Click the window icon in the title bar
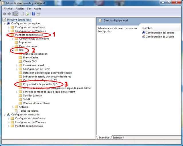Image resolution: width=183 pixels, height=146 pixels. pos(3,3)
